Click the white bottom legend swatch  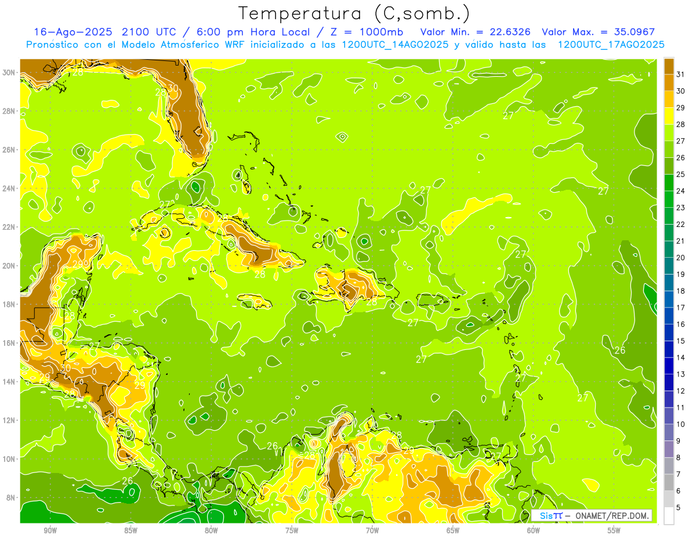click(x=669, y=515)
